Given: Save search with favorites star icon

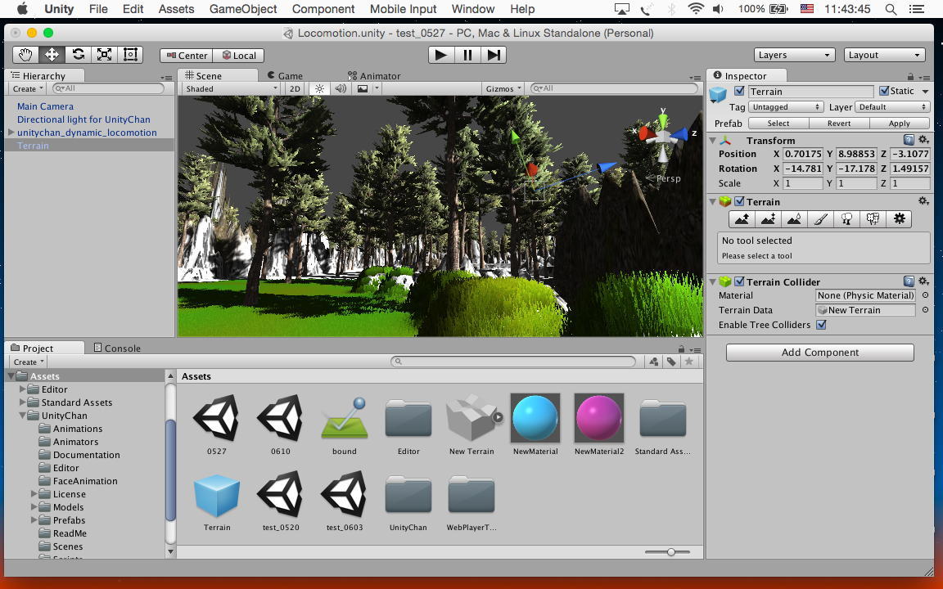Looking at the screenshot, I should point(688,362).
